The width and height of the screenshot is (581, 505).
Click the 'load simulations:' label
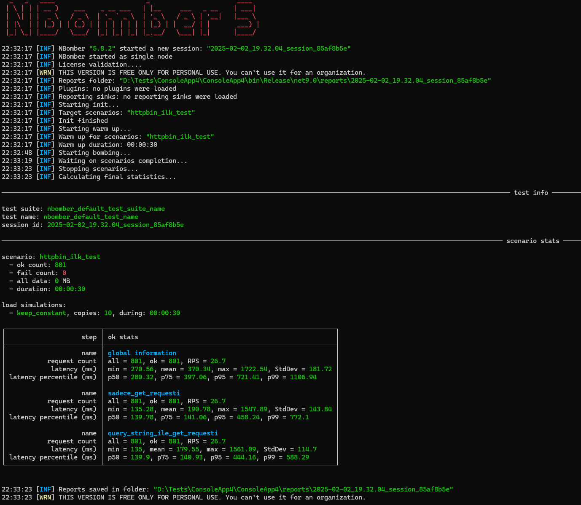34,305
